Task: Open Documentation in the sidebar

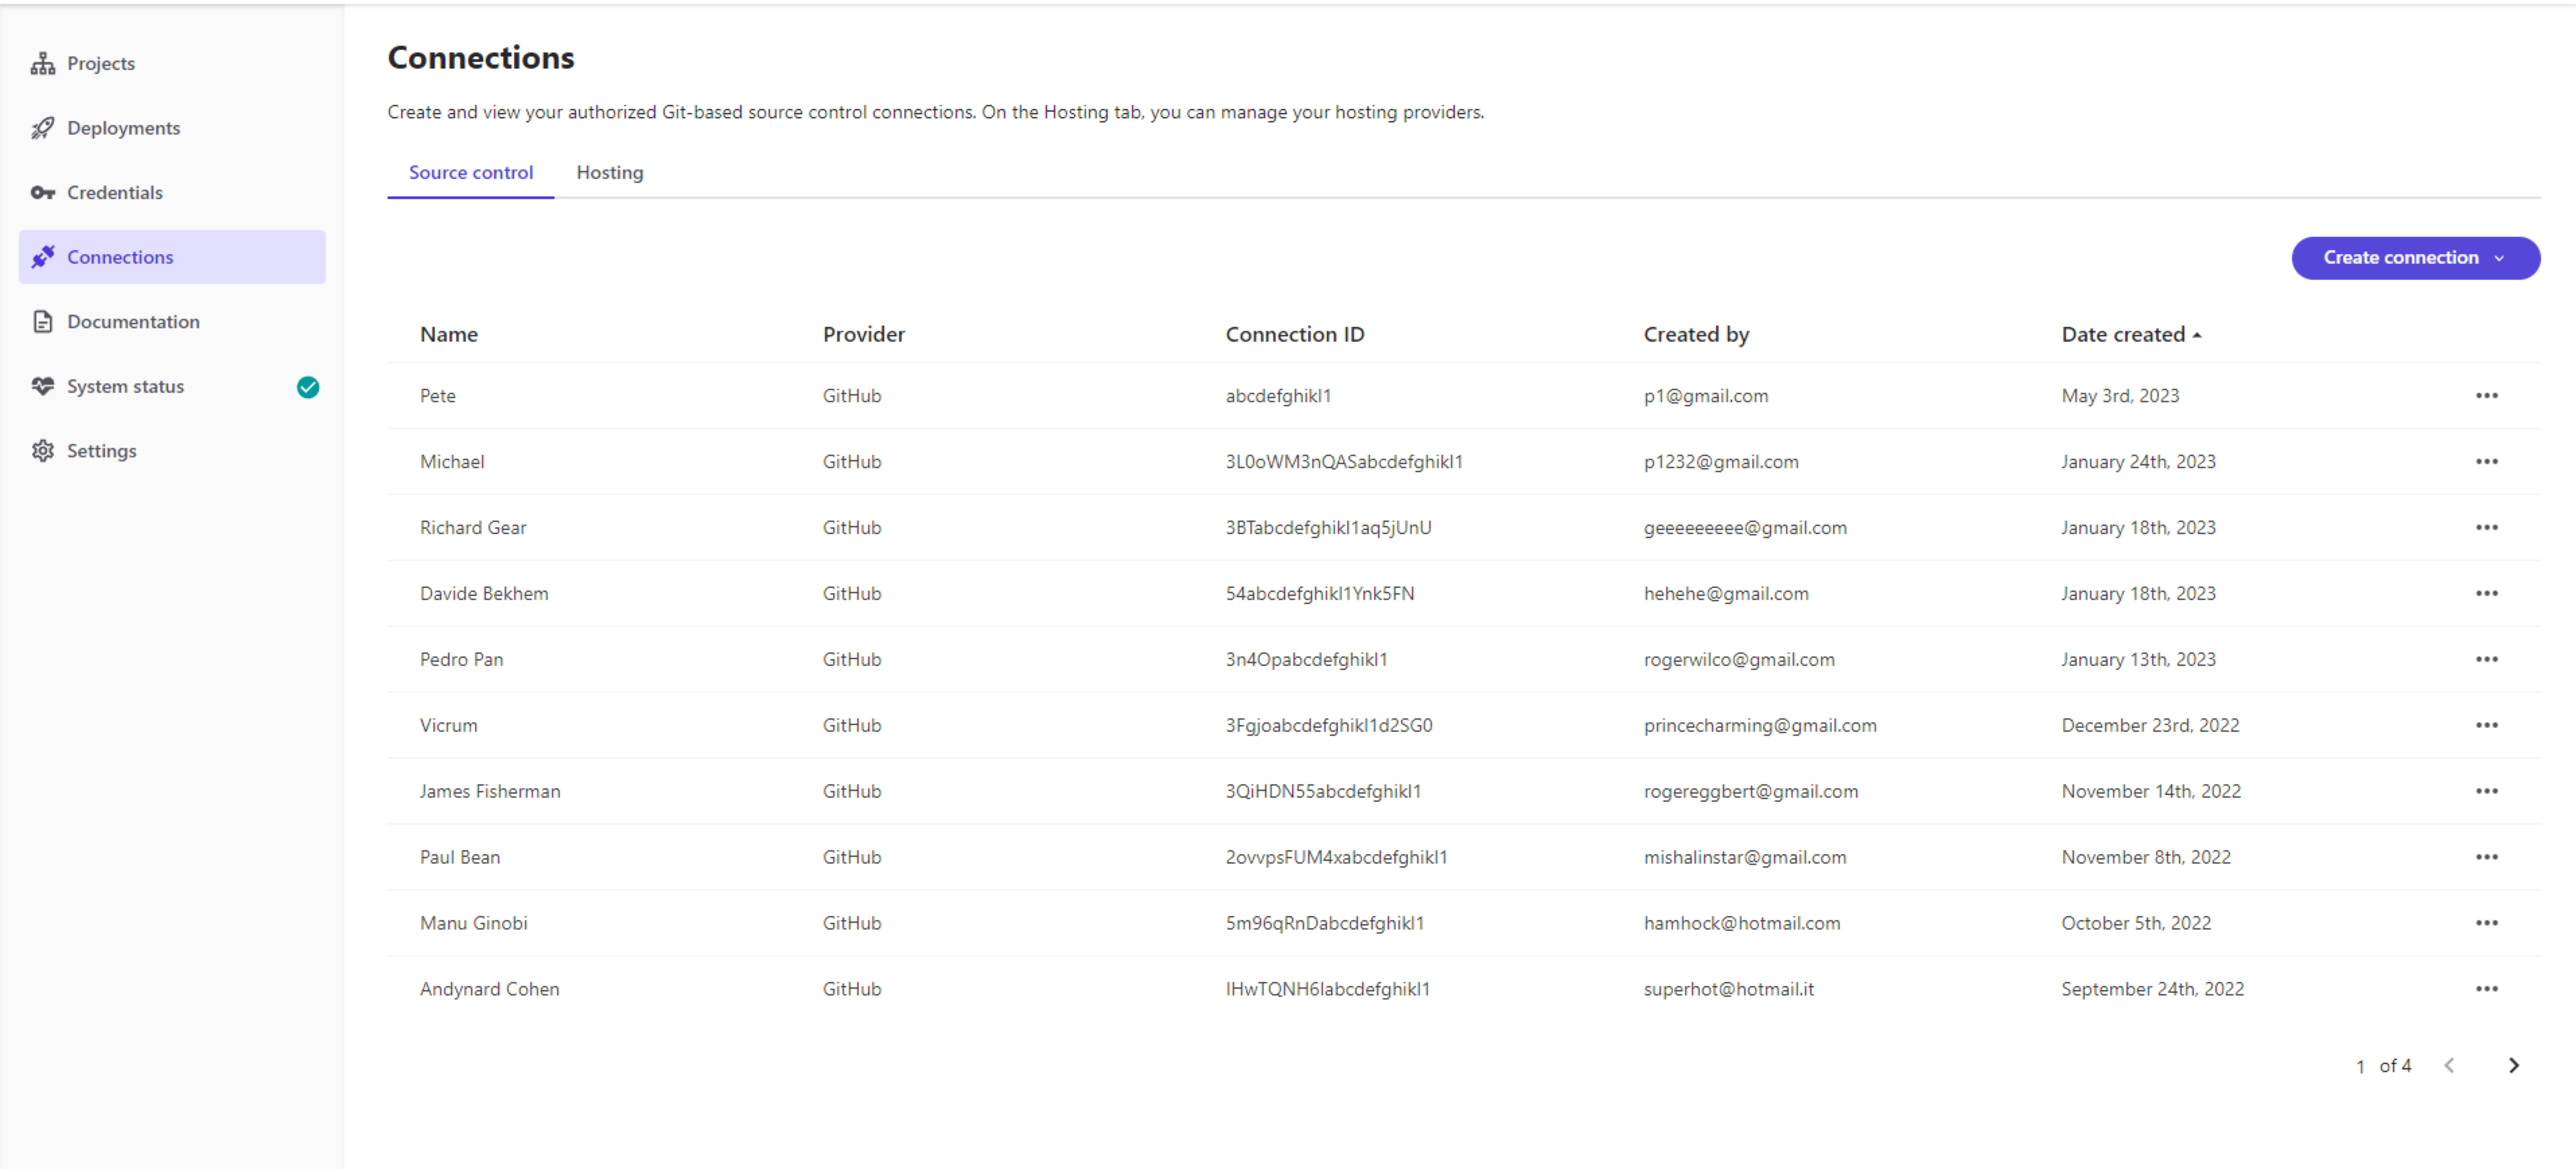Action: click(x=172, y=322)
